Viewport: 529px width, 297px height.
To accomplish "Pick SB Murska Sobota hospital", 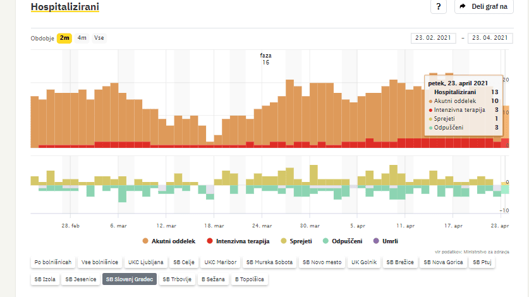I will tap(269, 262).
